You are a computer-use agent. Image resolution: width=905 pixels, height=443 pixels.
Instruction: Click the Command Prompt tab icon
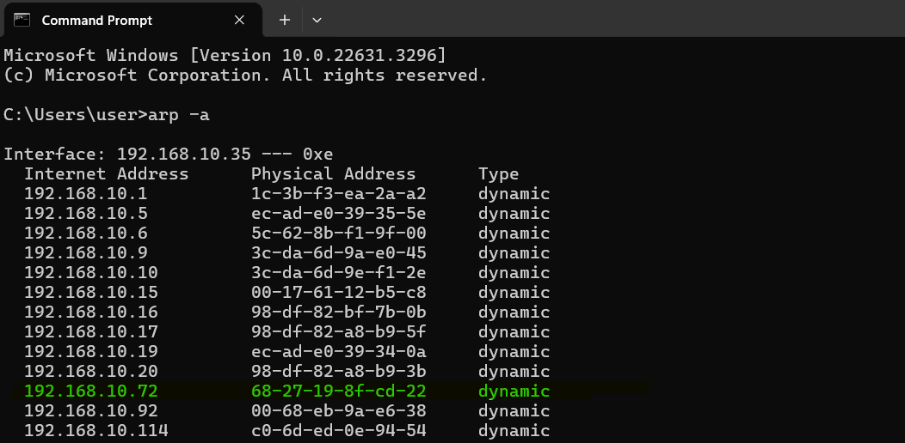click(x=22, y=20)
